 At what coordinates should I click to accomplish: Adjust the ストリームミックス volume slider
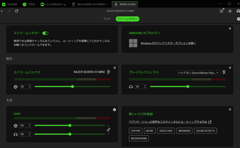[73, 86]
